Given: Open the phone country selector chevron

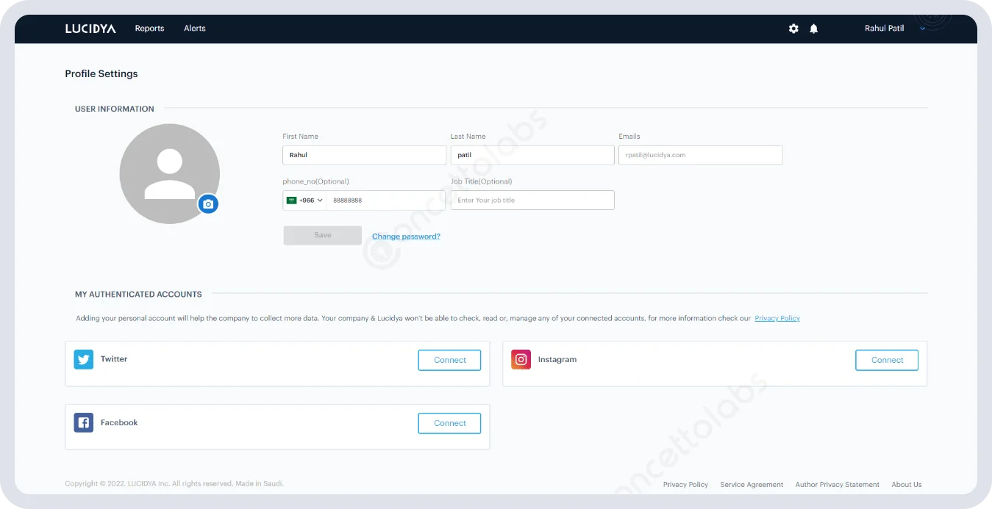Looking at the screenshot, I should pyautogui.click(x=320, y=200).
